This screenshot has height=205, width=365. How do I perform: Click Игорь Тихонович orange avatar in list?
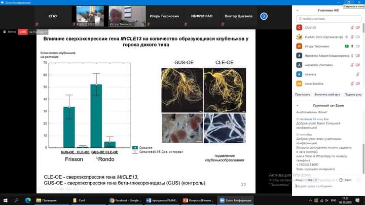coord(299,46)
